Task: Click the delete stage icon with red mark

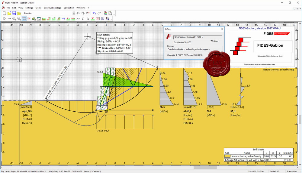Action: [x=88, y=13]
